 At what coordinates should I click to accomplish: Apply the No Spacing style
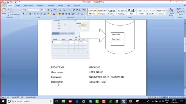click(x=102, y=12)
